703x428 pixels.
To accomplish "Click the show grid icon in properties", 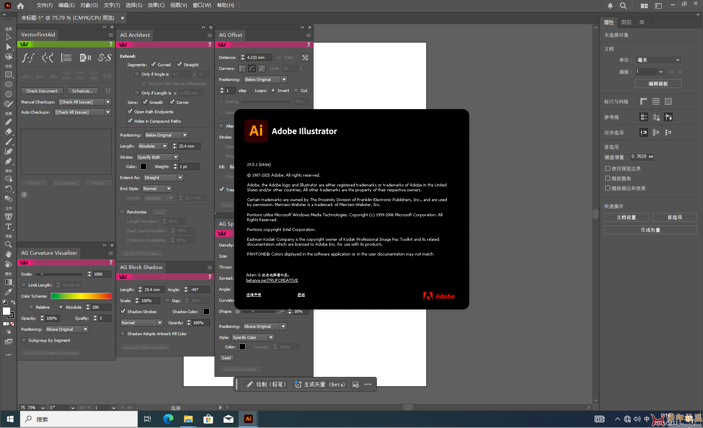I will pos(656,101).
